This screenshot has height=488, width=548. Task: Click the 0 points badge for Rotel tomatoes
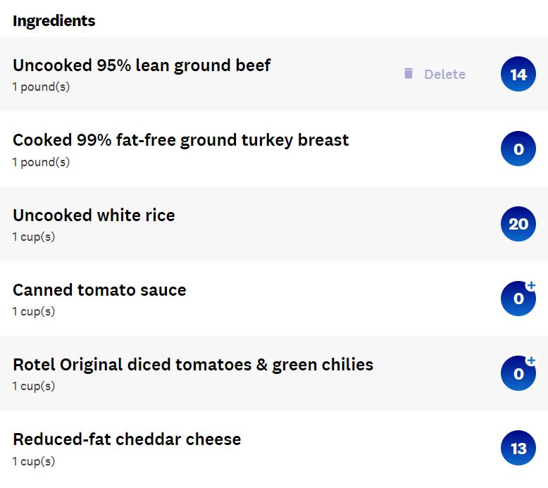(518, 373)
